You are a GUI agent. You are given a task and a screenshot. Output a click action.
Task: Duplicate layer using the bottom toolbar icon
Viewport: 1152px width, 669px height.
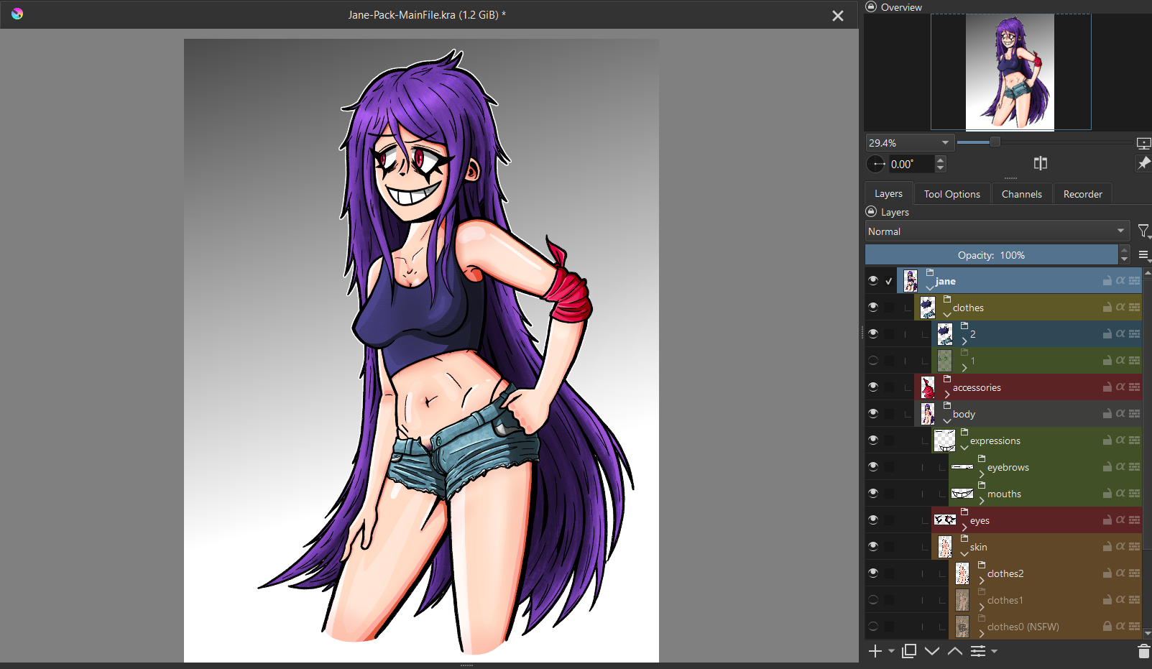coord(909,651)
